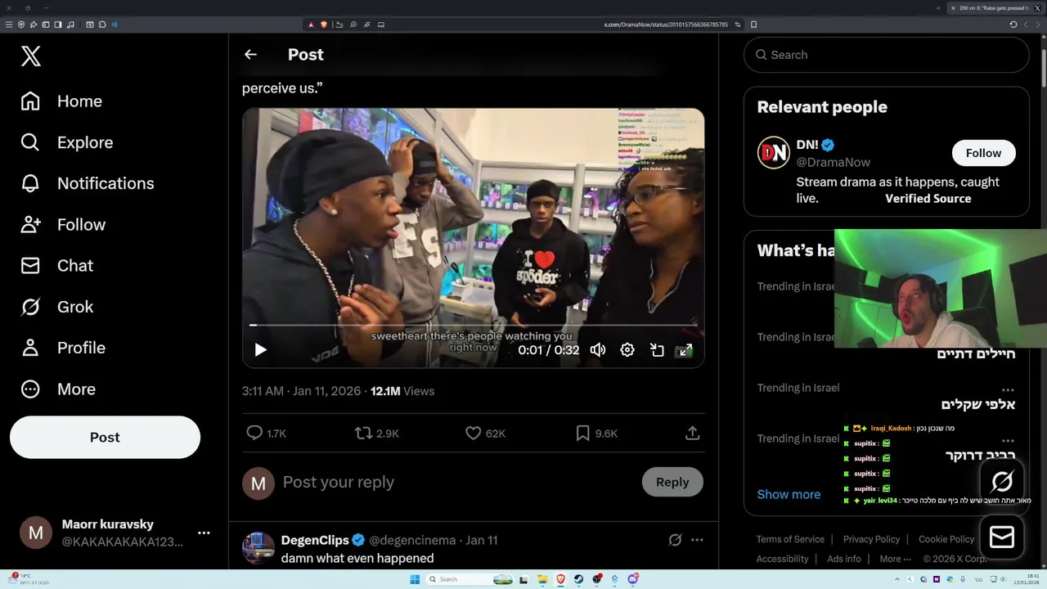
Task: Open DegenClips profile name
Action: pyautogui.click(x=315, y=540)
